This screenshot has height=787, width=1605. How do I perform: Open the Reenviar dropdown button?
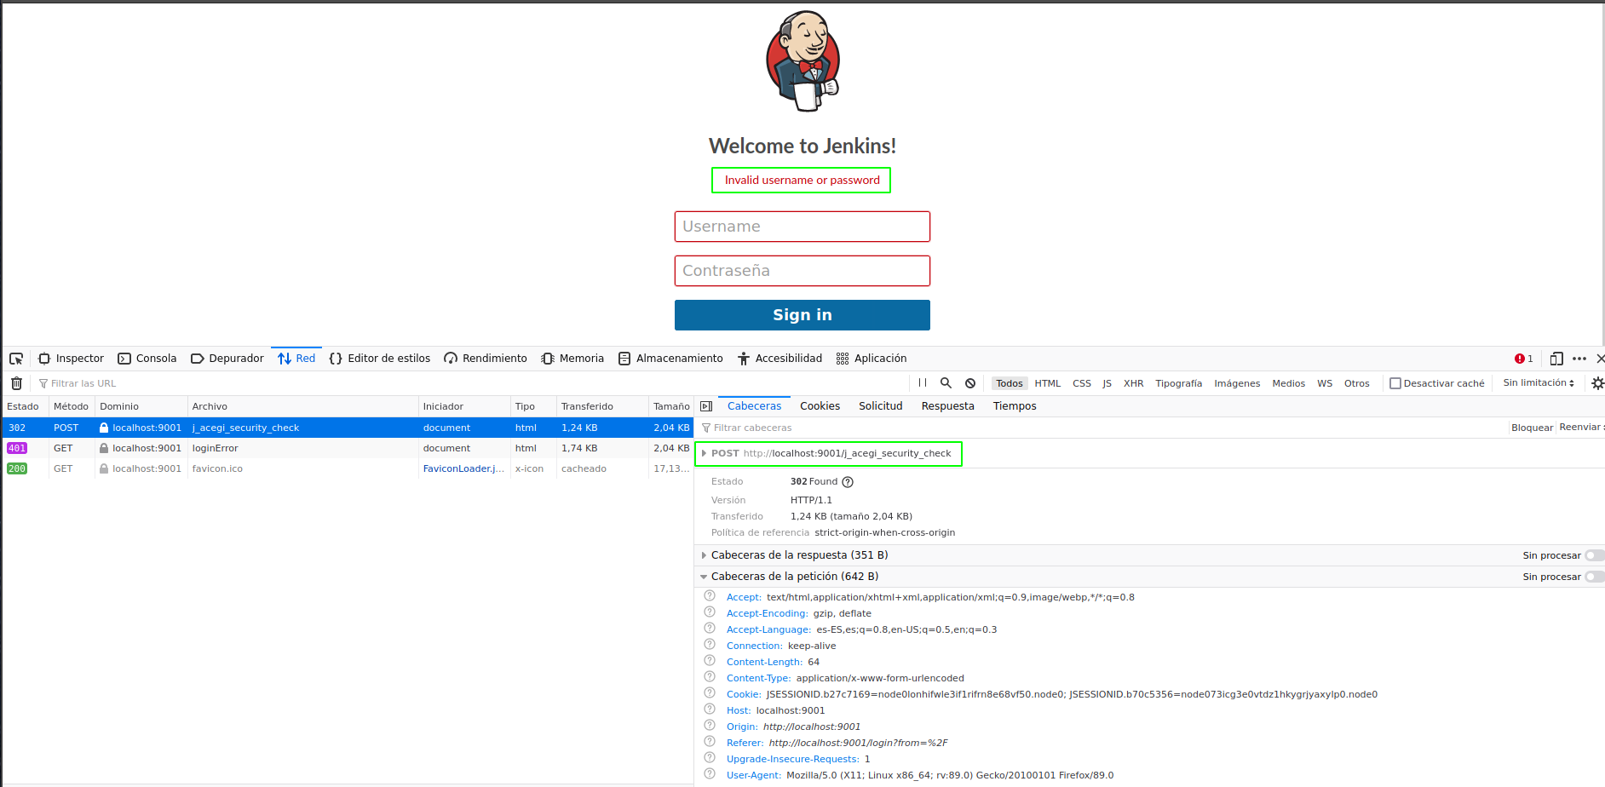[1581, 428]
